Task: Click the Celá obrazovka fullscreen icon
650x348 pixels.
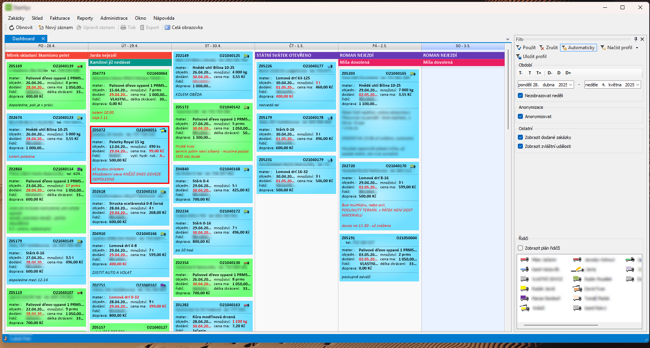Action: coord(167,27)
